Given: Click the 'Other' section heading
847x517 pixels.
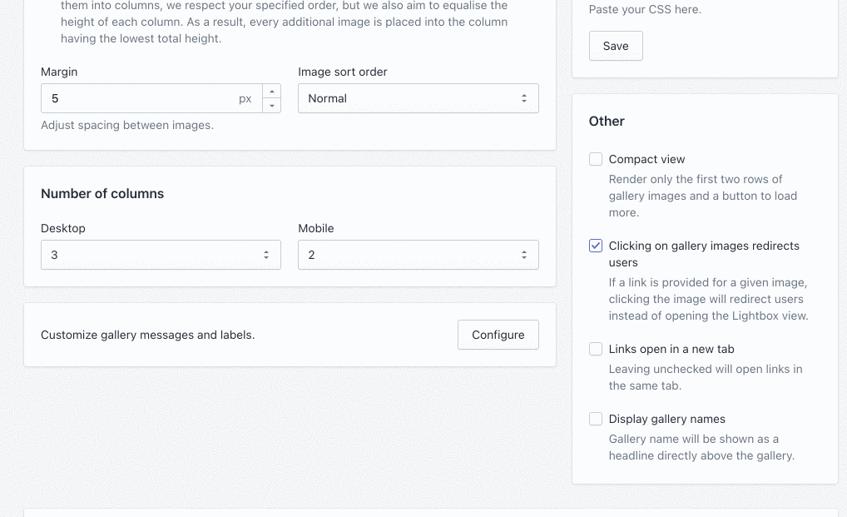Looking at the screenshot, I should point(607,121).
